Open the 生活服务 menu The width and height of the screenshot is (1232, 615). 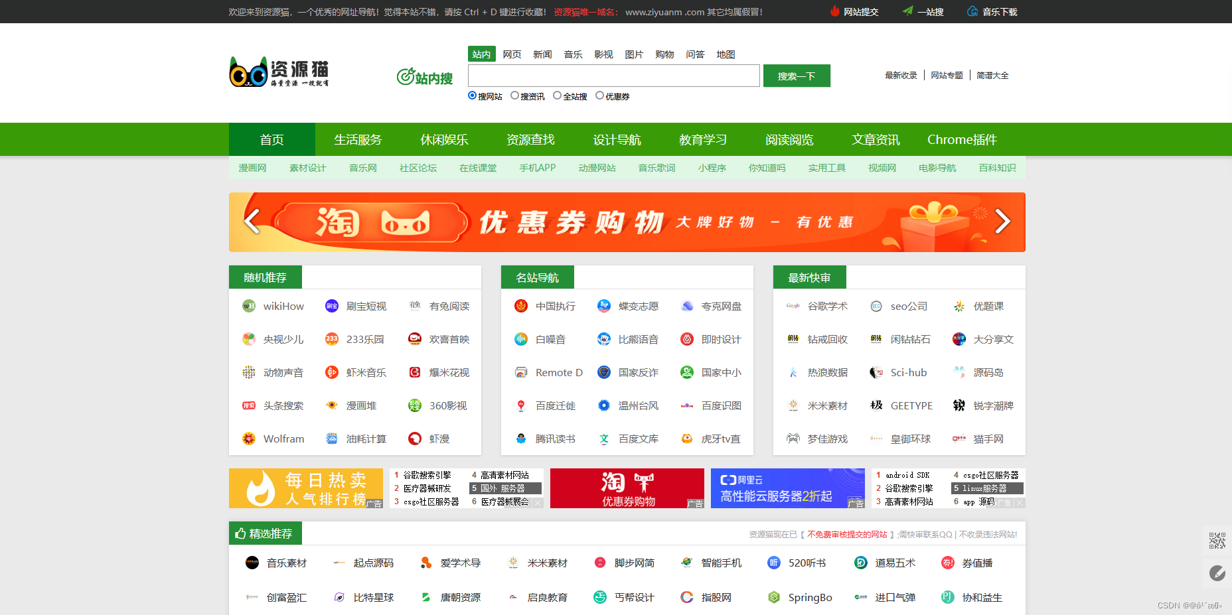tap(358, 139)
